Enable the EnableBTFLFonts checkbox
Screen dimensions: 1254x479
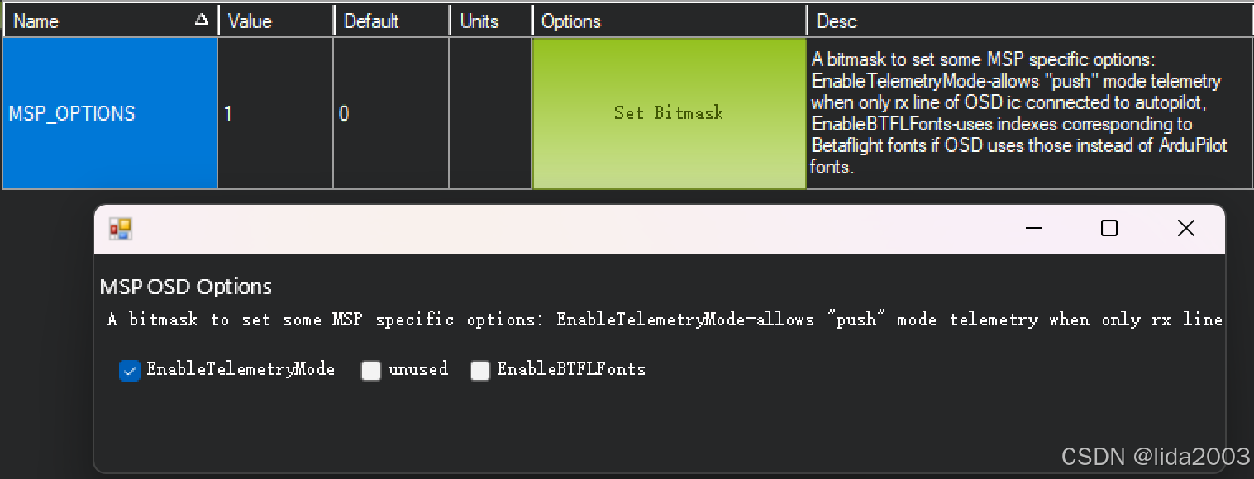[x=480, y=371]
